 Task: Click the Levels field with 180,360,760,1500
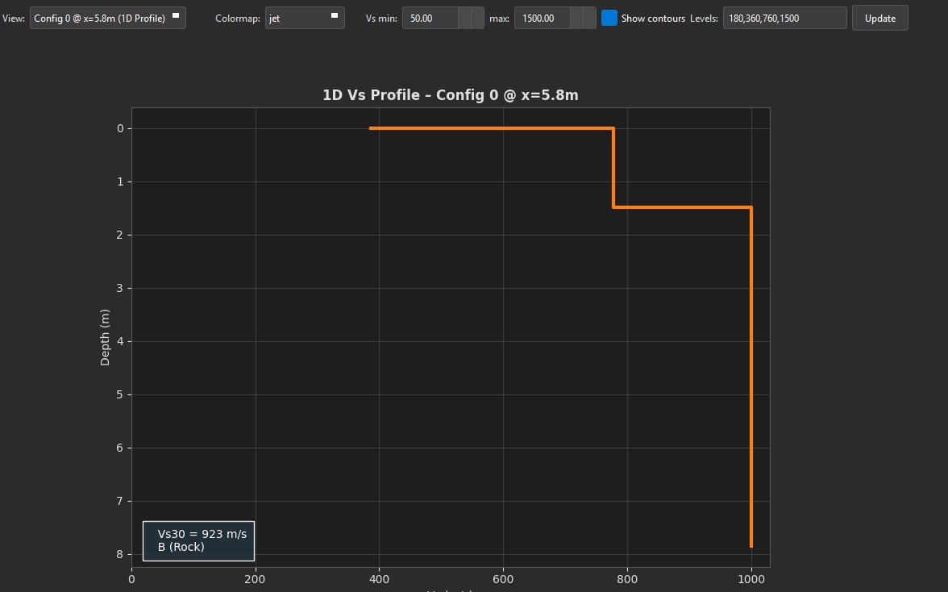click(785, 18)
